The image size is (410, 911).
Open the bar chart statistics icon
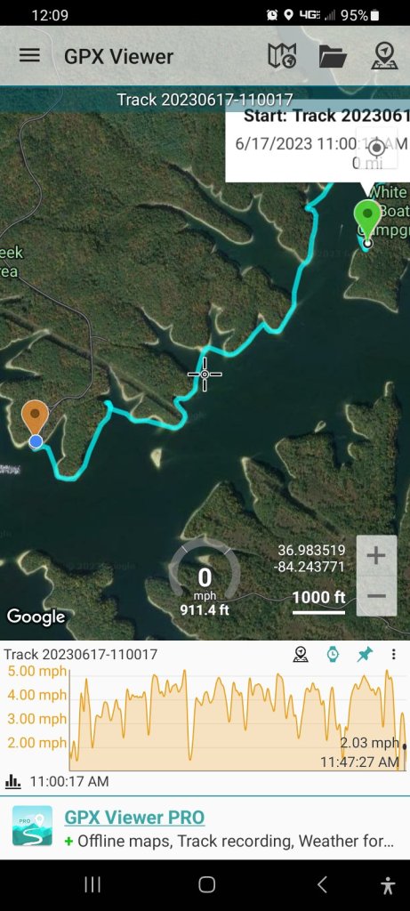(x=12, y=781)
